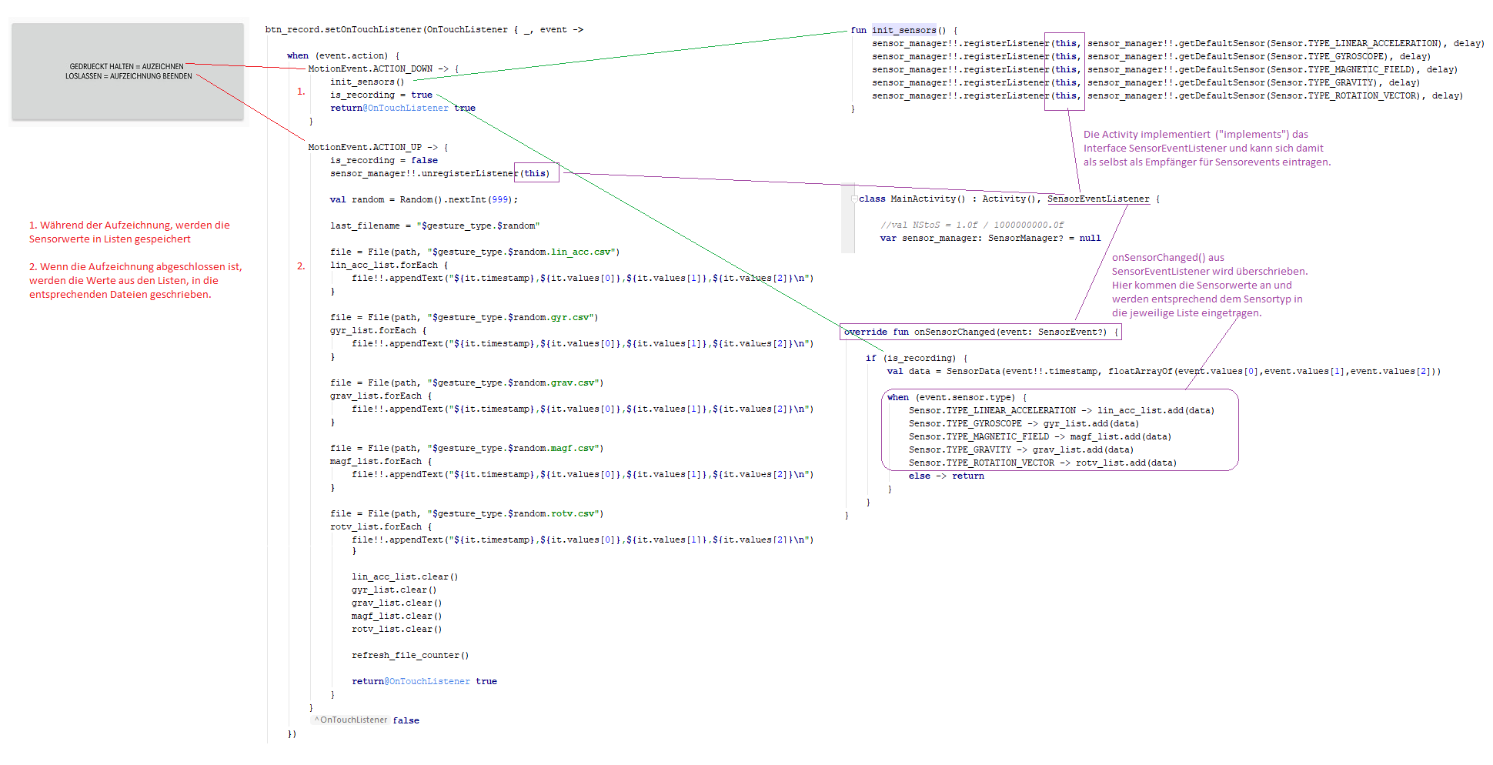Click the 'override fun onSensorChanged' declaration
The image size is (1493, 765).
[981, 332]
